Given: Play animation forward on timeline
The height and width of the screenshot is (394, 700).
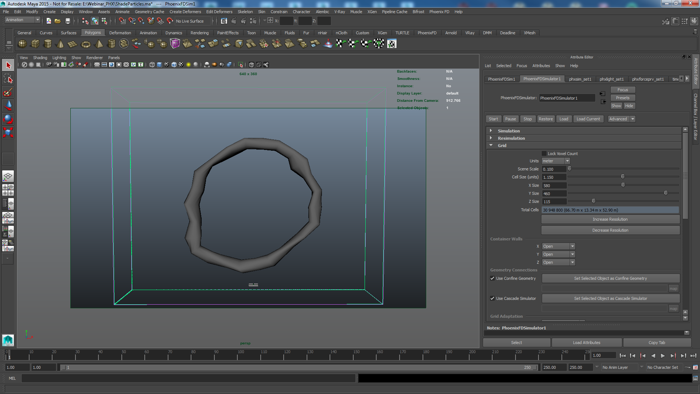Looking at the screenshot, I should point(663,356).
